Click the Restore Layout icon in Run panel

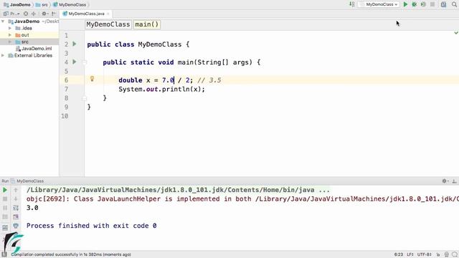click(x=5, y=227)
